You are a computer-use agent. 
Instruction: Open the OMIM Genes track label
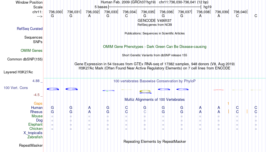tap(32, 51)
